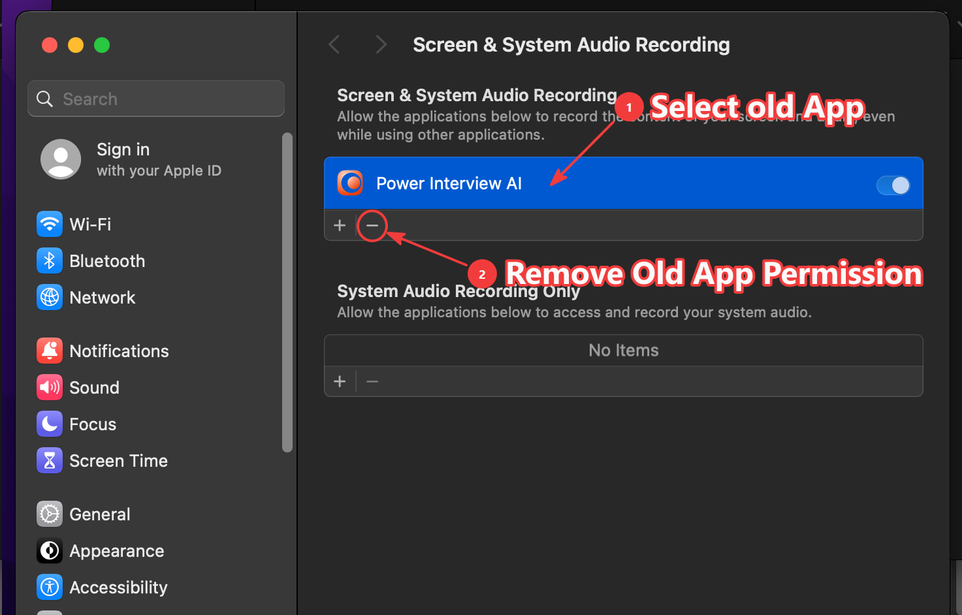Screen dimensions: 962x615
Task: Open the Screen Time hourglass icon
Action: pos(50,461)
